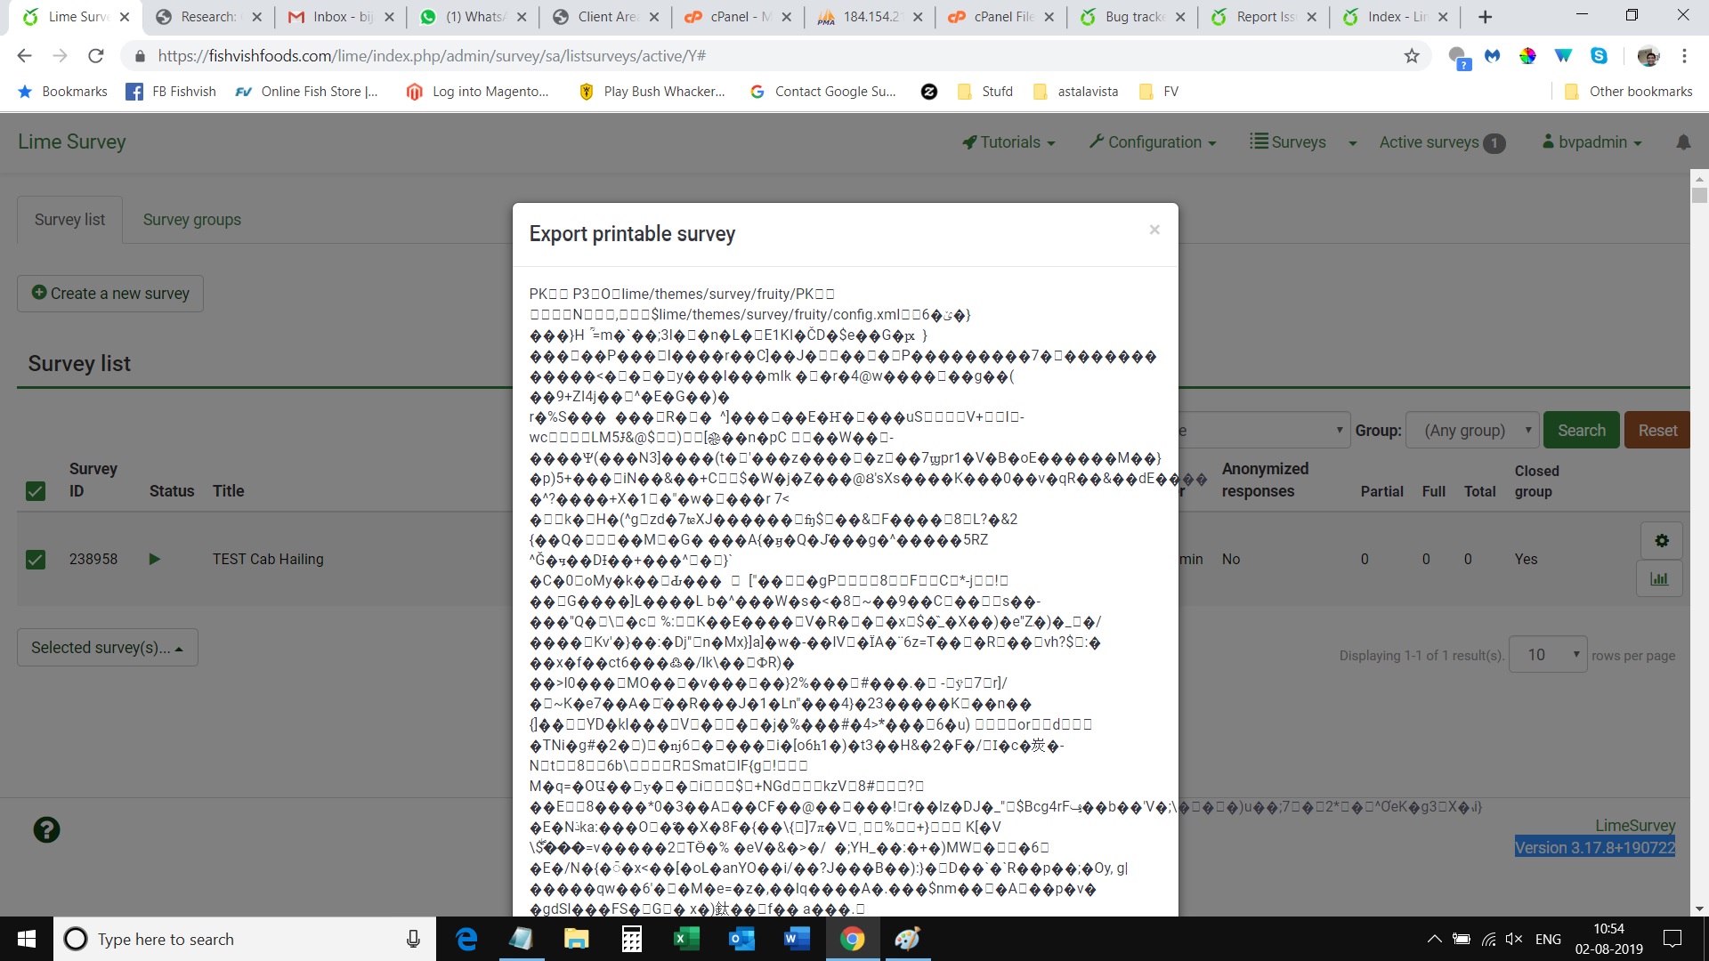Click the notifications bell icon
This screenshot has width=1709, height=961.
point(1682,142)
